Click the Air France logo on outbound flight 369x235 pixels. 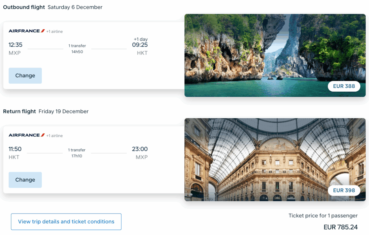(27, 31)
